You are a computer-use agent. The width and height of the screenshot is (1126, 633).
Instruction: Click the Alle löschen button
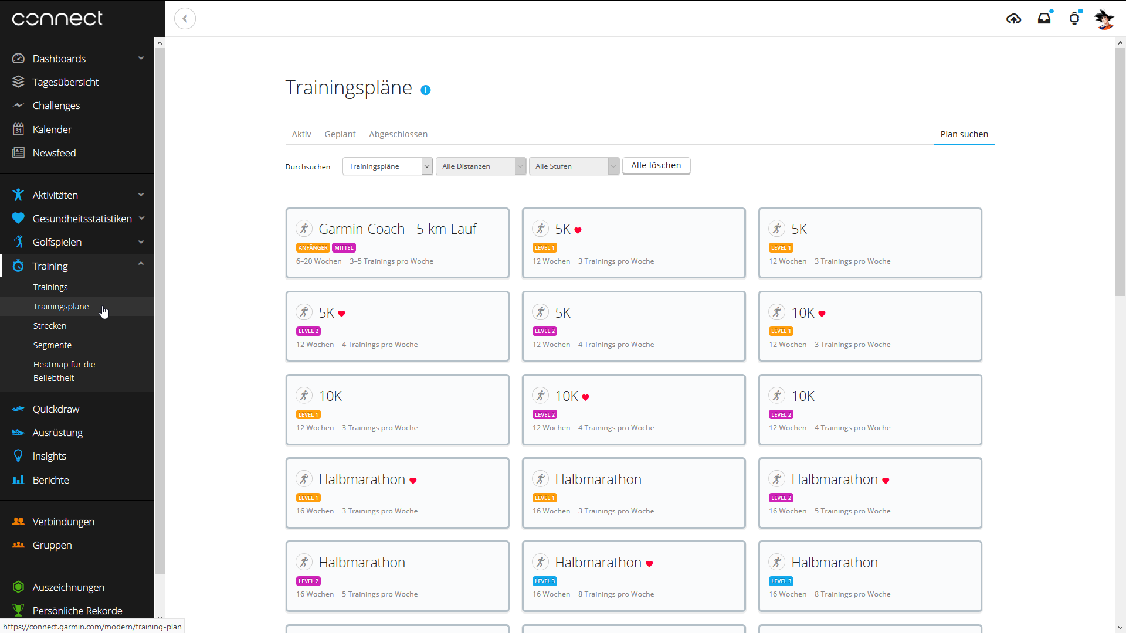click(x=656, y=166)
